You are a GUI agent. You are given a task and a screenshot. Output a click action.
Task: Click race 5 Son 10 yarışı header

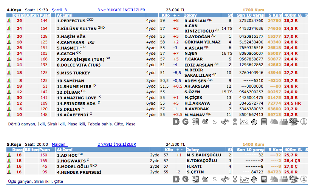251,150
